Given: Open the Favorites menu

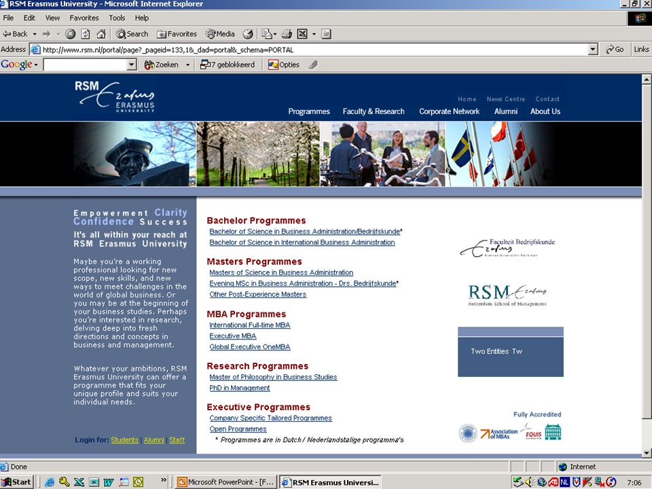Looking at the screenshot, I should click(x=84, y=18).
